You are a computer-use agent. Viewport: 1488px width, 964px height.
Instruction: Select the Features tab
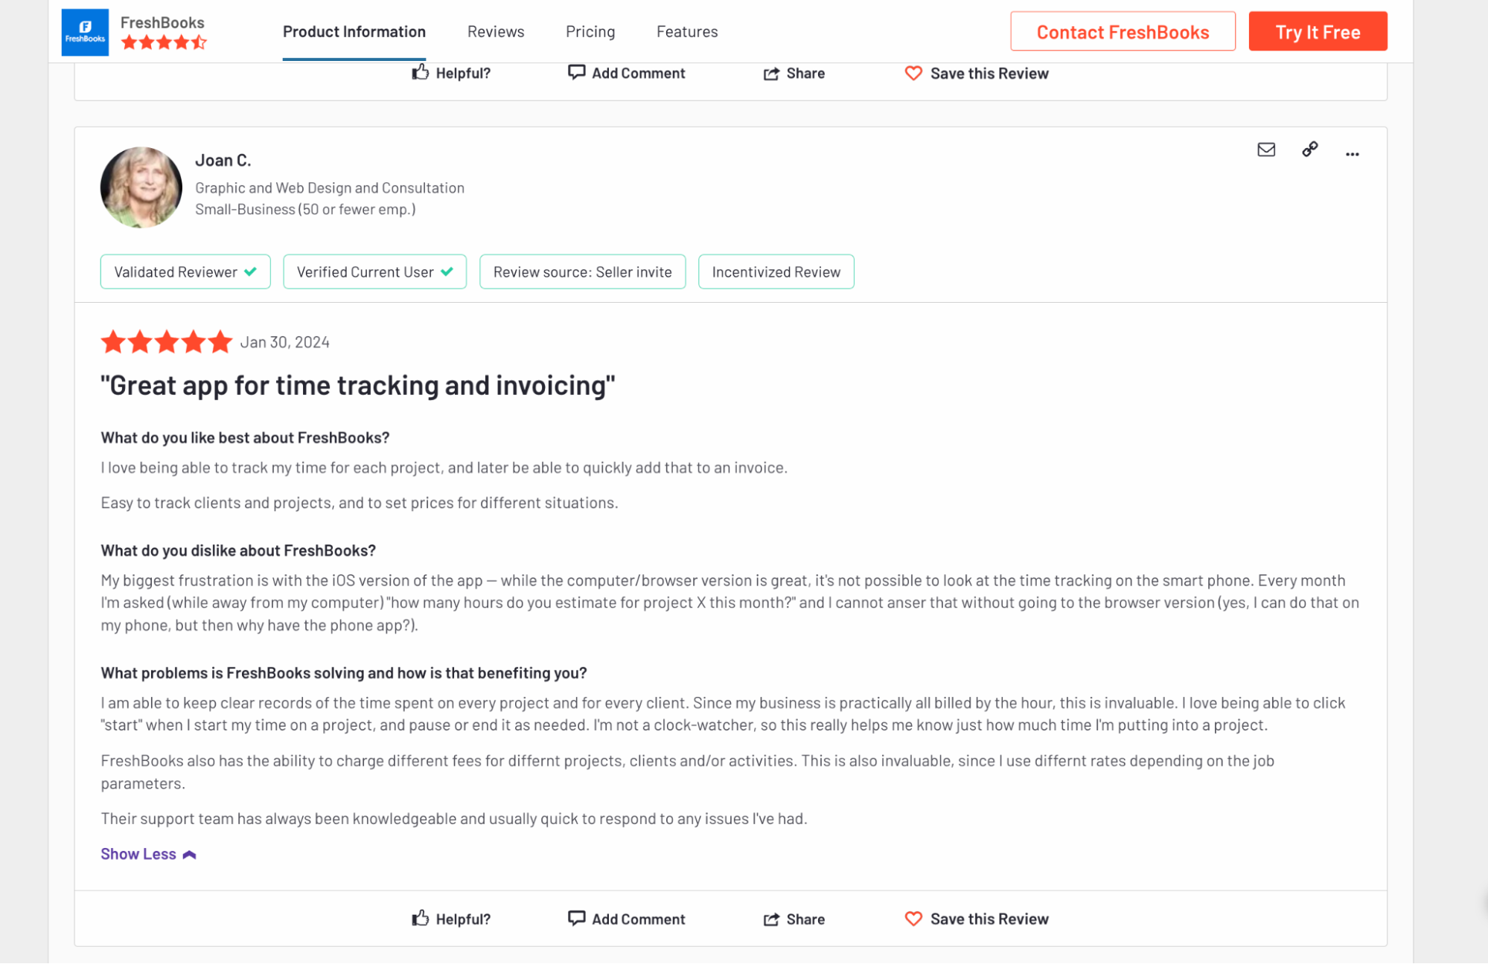pos(687,32)
